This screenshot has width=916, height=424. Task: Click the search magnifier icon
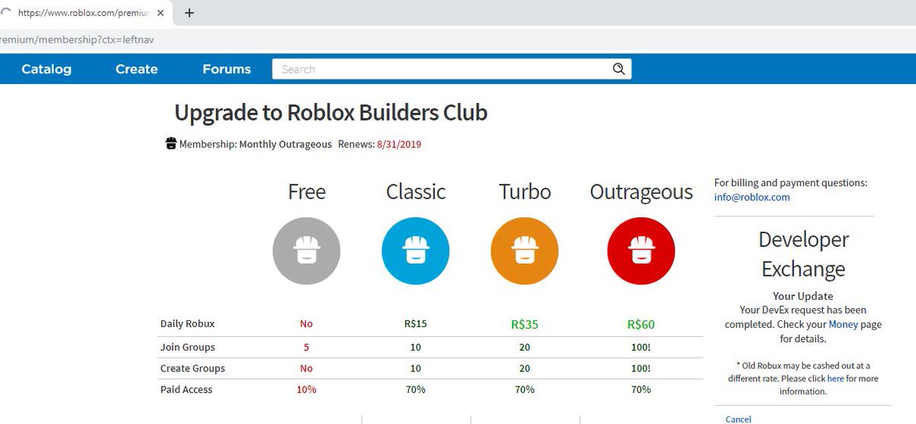pos(618,69)
